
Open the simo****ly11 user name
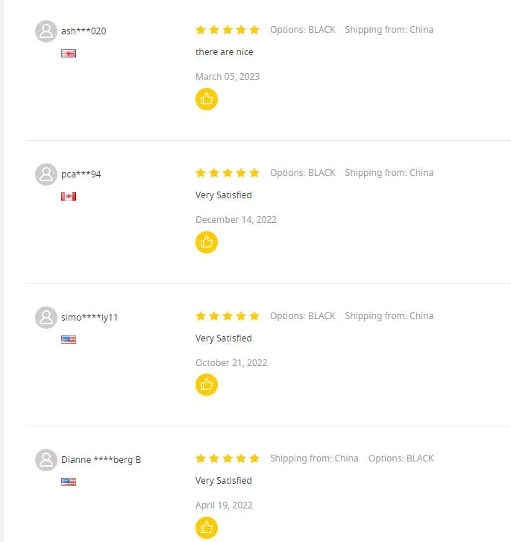click(x=90, y=317)
